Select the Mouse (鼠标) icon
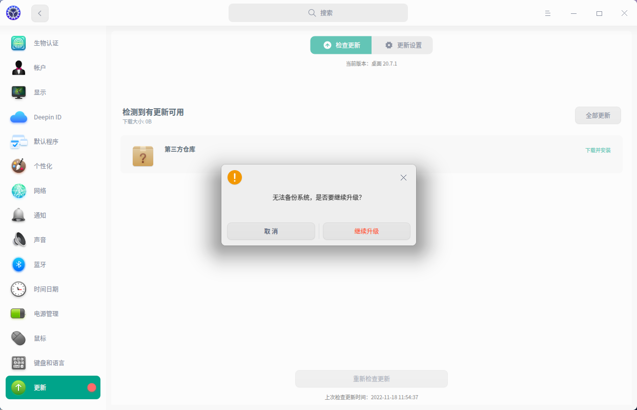 tap(18, 338)
